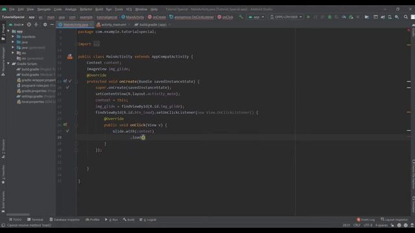This screenshot has height=233, width=415.
Task: Open the Android project view dropdown
Action: pos(16,25)
